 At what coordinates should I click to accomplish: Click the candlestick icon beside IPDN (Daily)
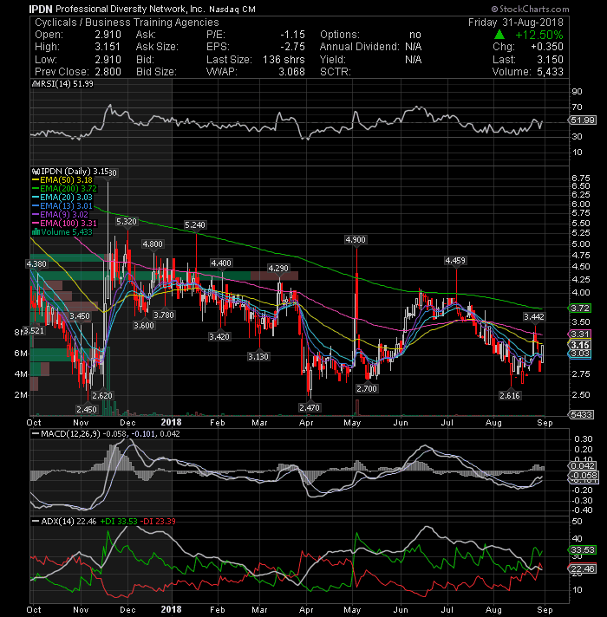click(x=36, y=172)
